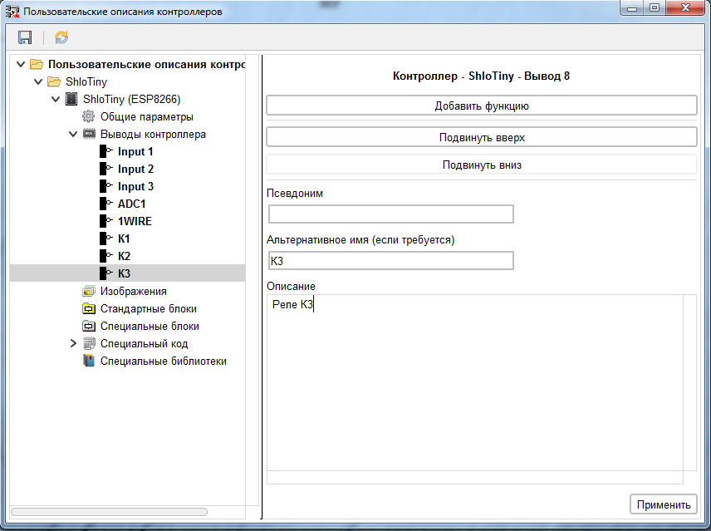Open Общие параметры tree item
Screen dimensions: 711x531
[147, 116]
